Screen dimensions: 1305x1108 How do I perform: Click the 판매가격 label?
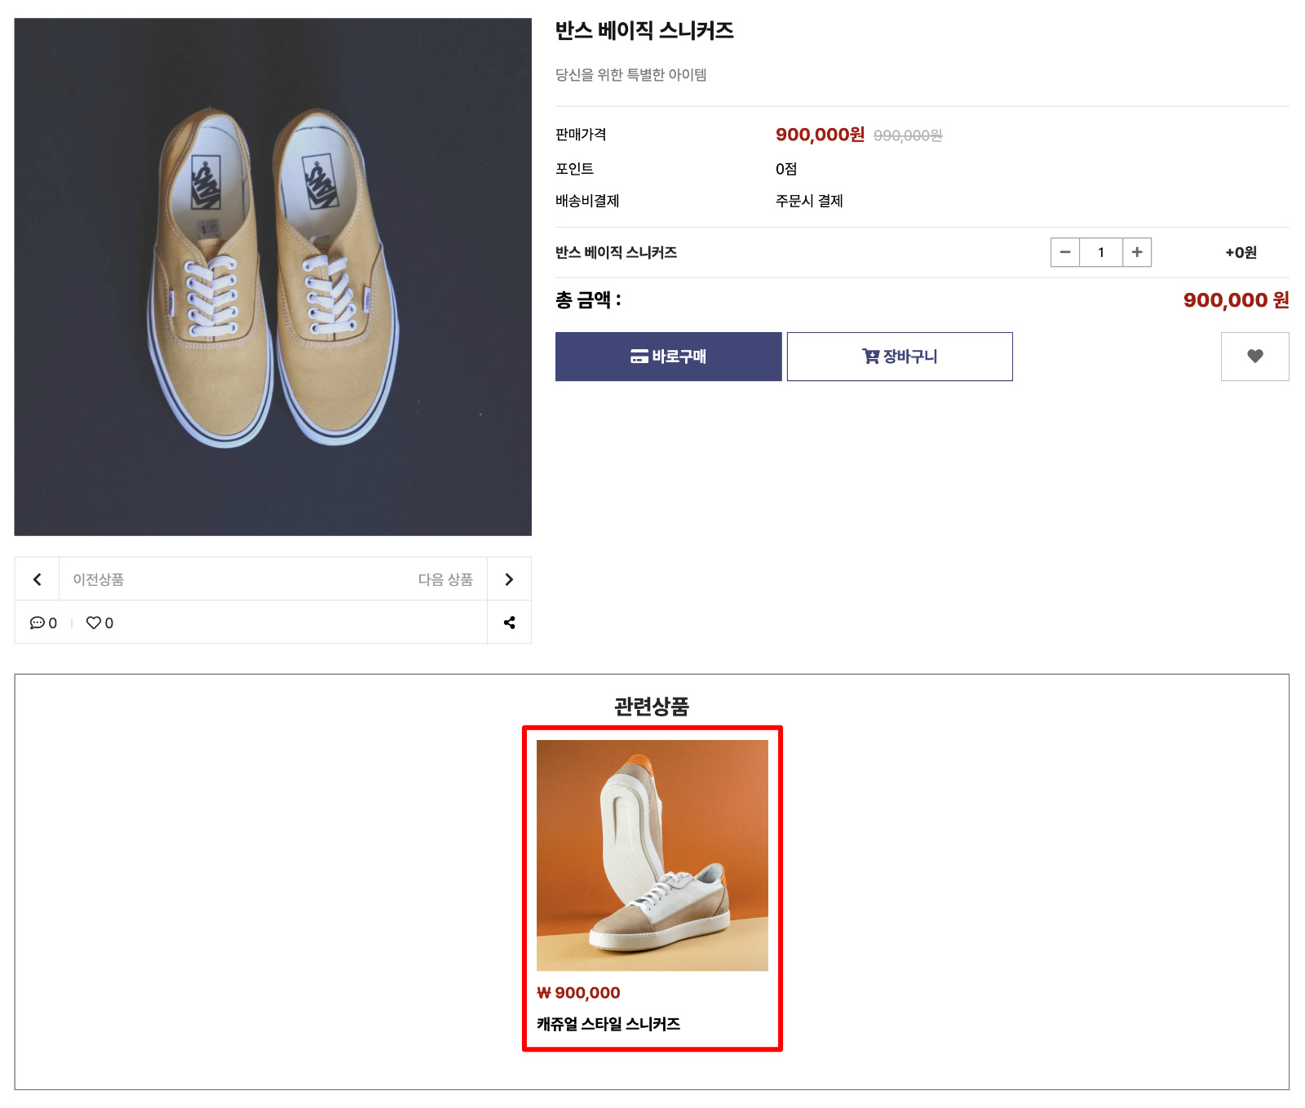(x=581, y=135)
